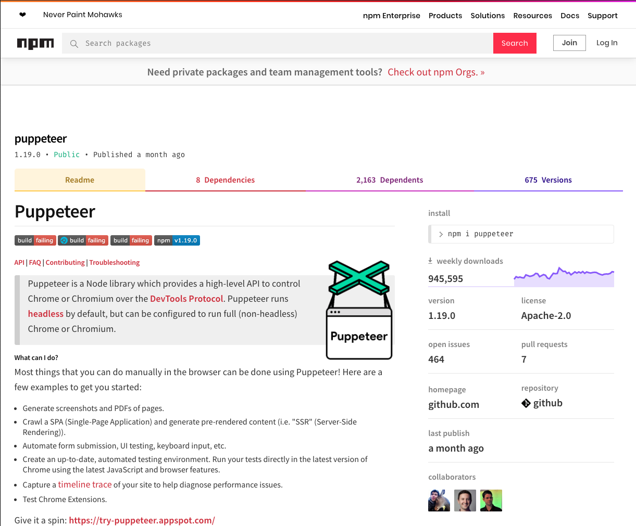Open the Troubleshooting link
Image resolution: width=636 pixels, height=526 pixels.
[x=115, y=263]
